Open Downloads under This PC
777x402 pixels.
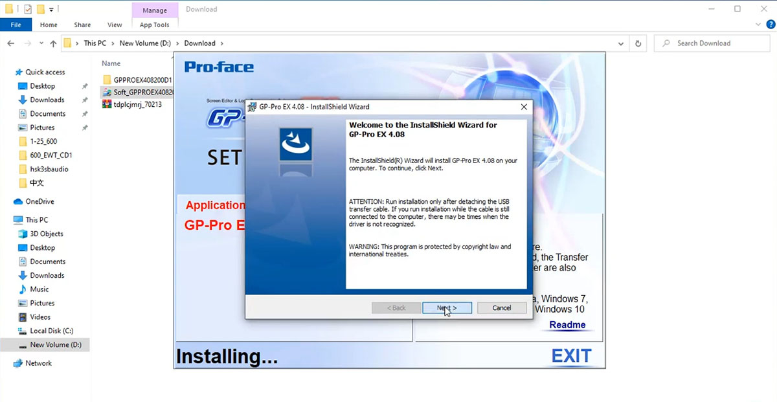pyautogui.click(x=47, y=275)
